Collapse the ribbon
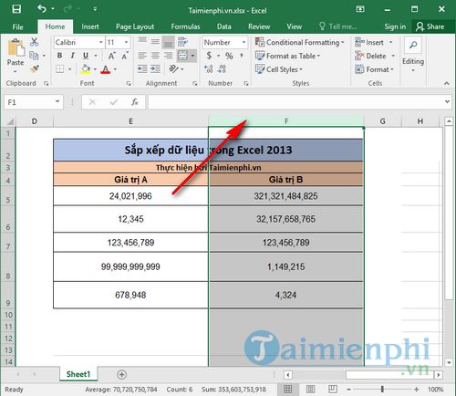Screen dimensions: 456x396 pos(446,83)
